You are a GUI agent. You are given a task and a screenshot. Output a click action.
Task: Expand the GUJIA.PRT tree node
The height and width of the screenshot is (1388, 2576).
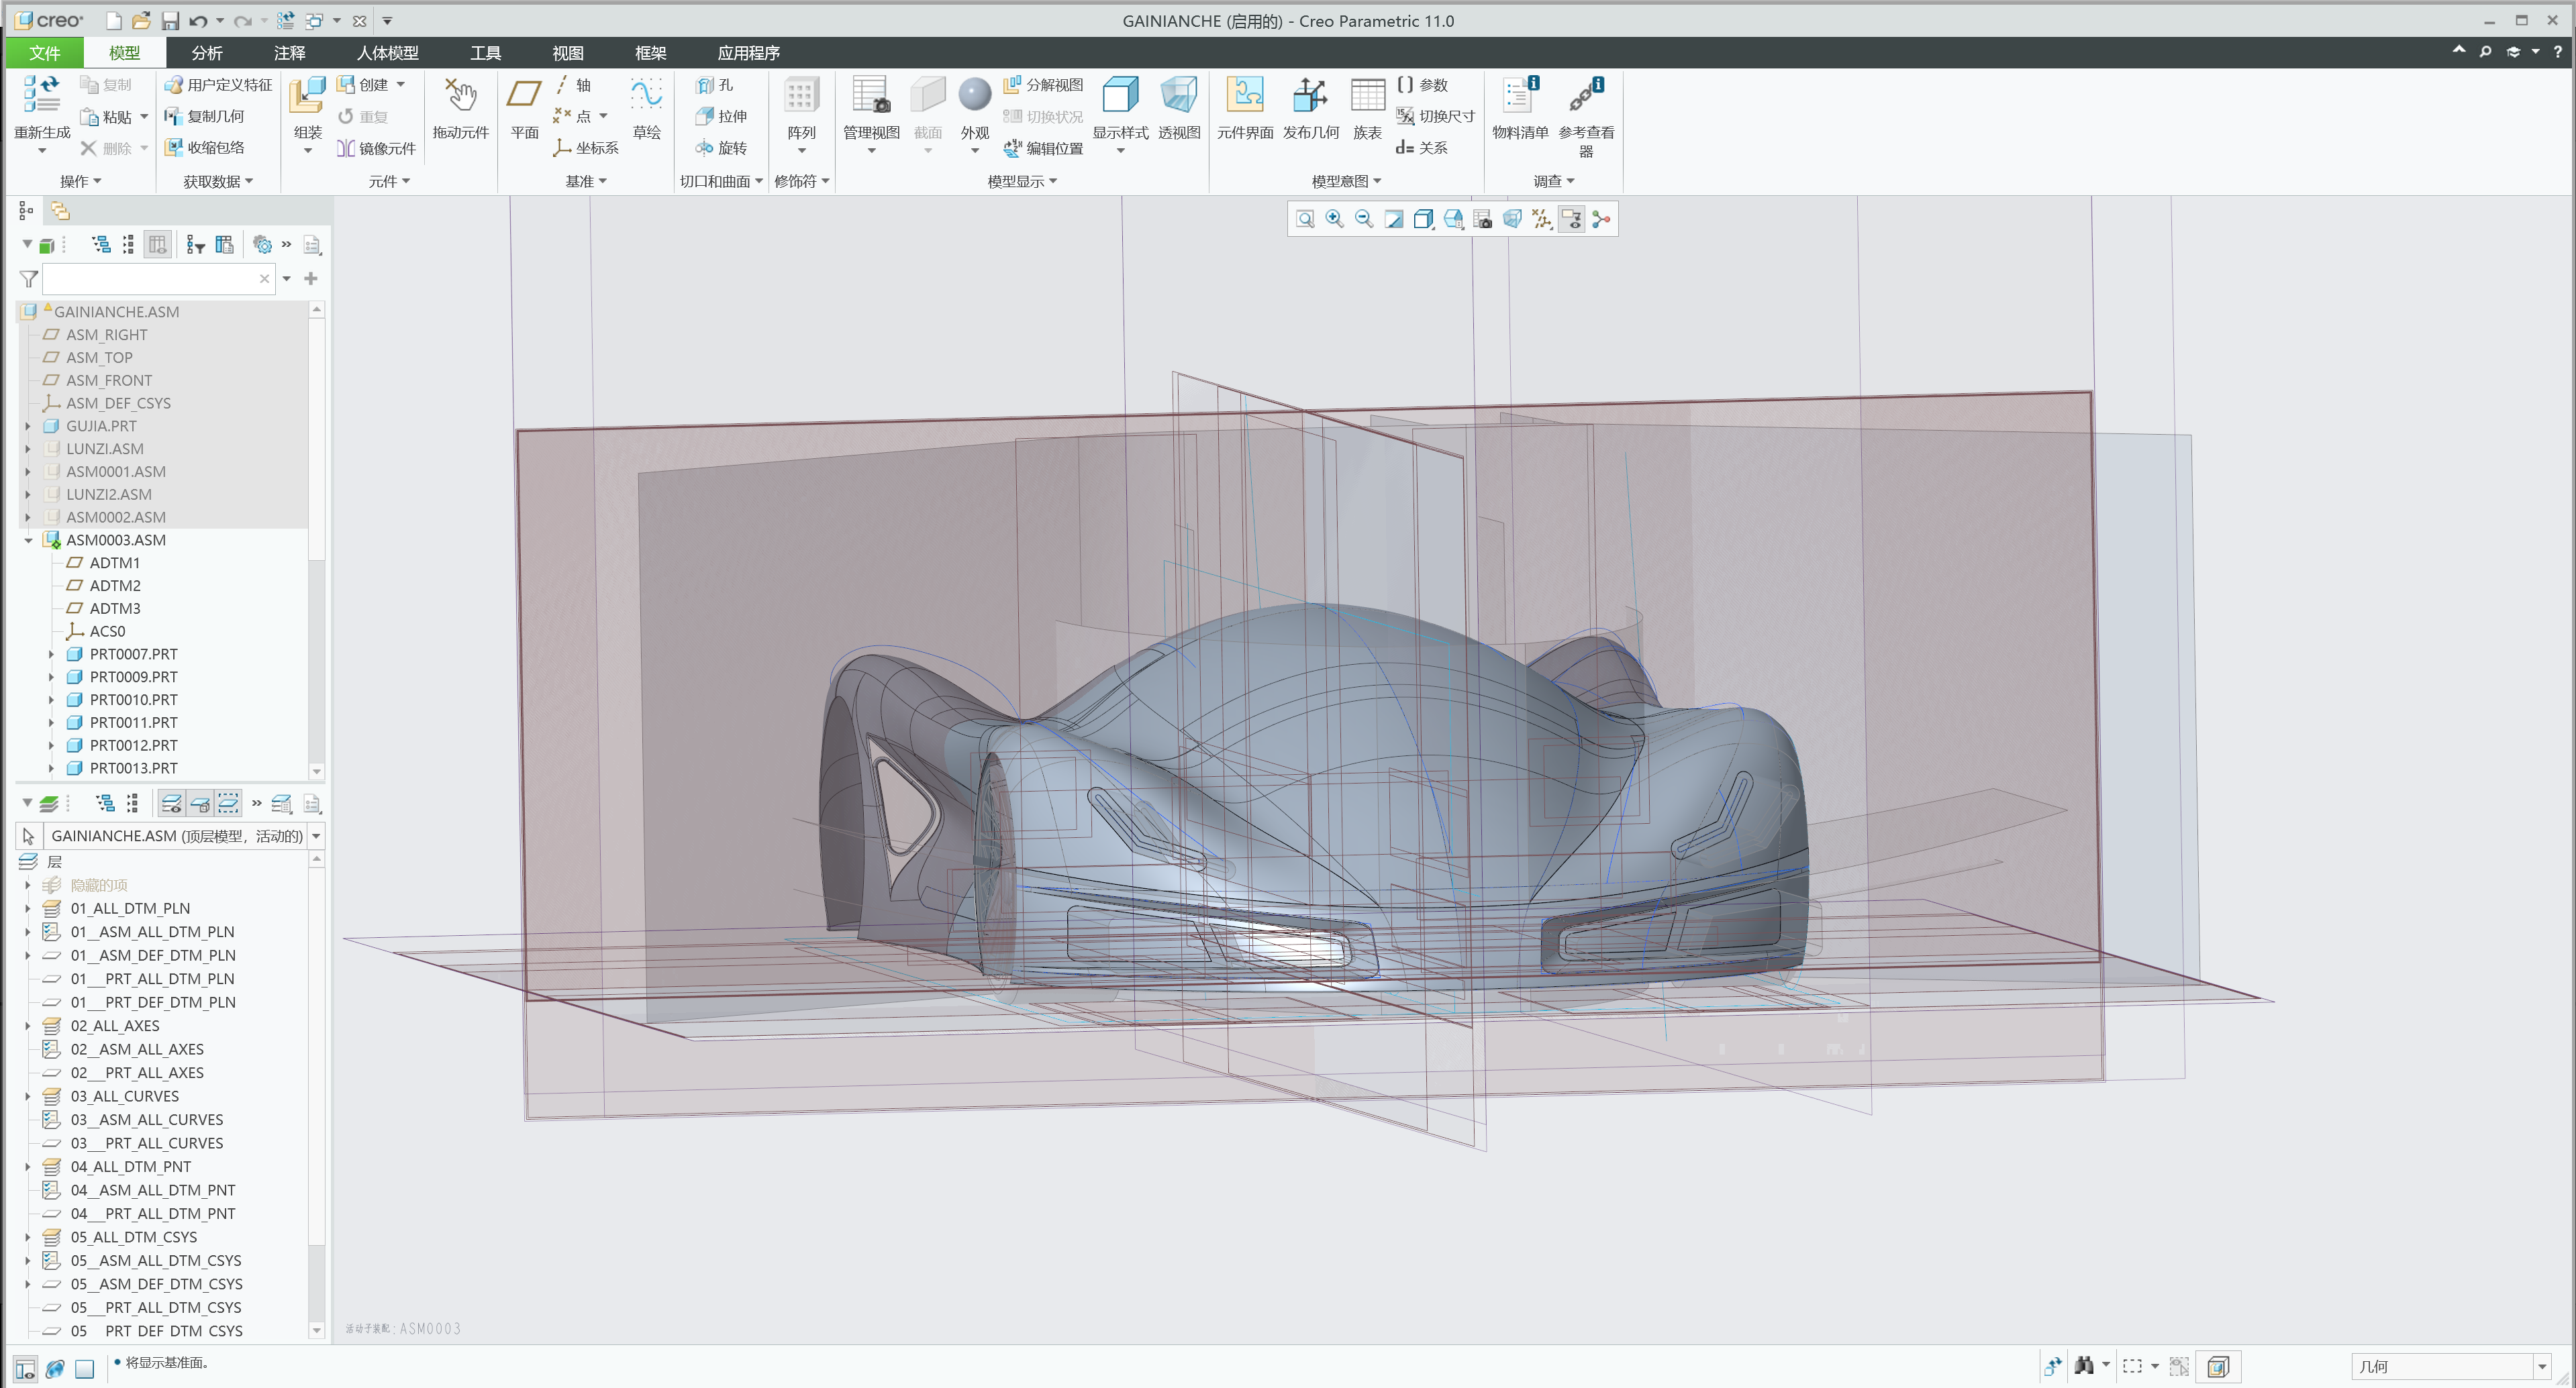point(28,426)
